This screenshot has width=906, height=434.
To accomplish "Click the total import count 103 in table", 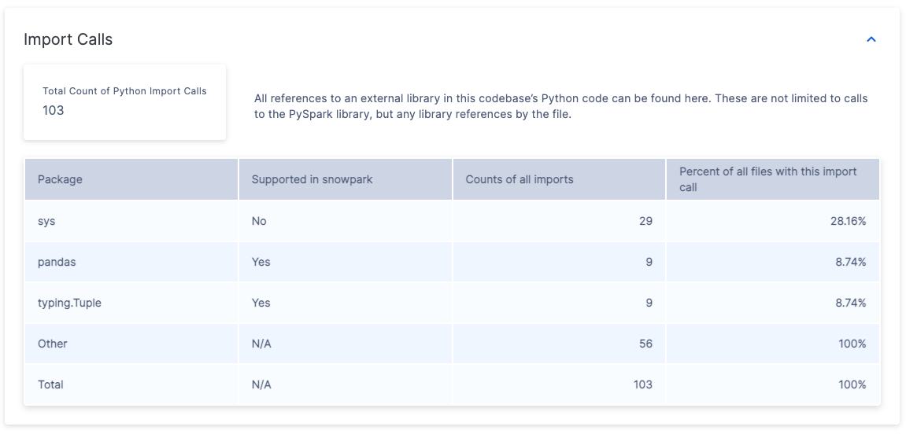I will click(642, 384).
